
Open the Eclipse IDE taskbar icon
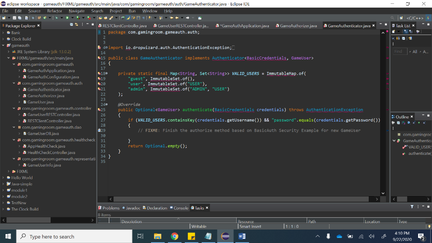point(225,236)
